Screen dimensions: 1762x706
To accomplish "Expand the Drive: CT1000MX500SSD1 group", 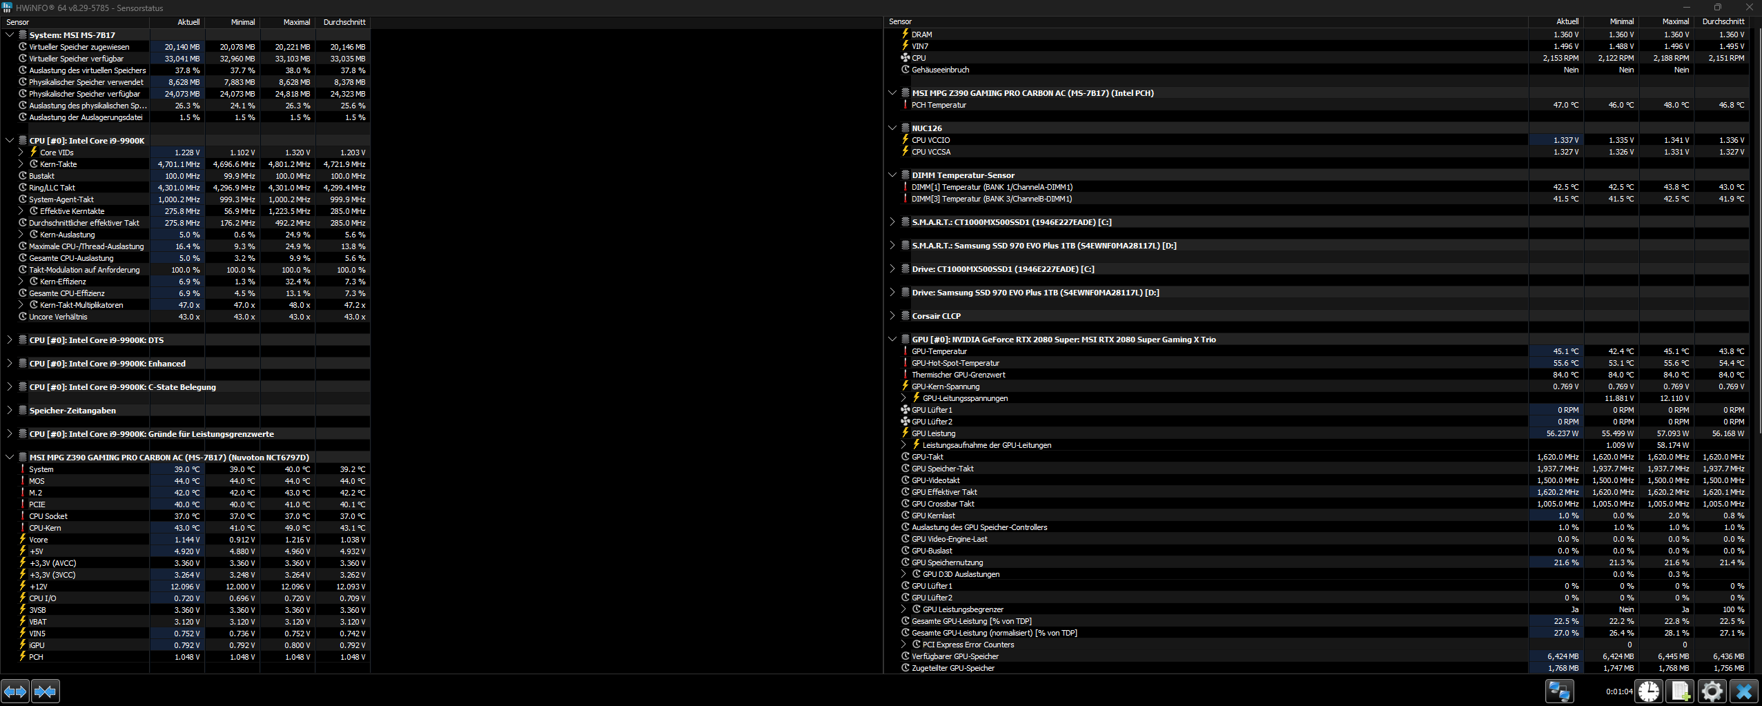I will click(892, 269).
